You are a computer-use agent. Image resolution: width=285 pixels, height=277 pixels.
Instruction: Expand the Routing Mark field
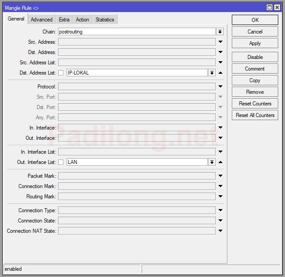click(x=220, y=197)
